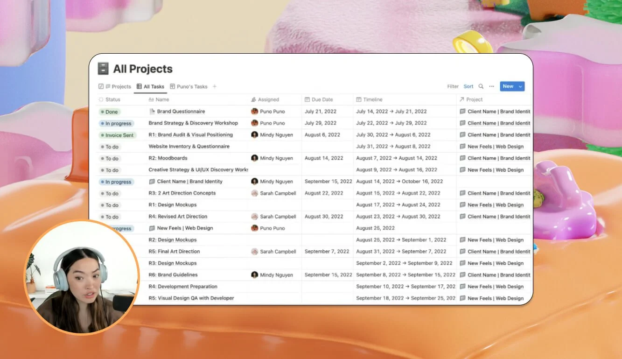Add a new view with plus icon
The image size is (622, 359).
(x=215, y=86)
